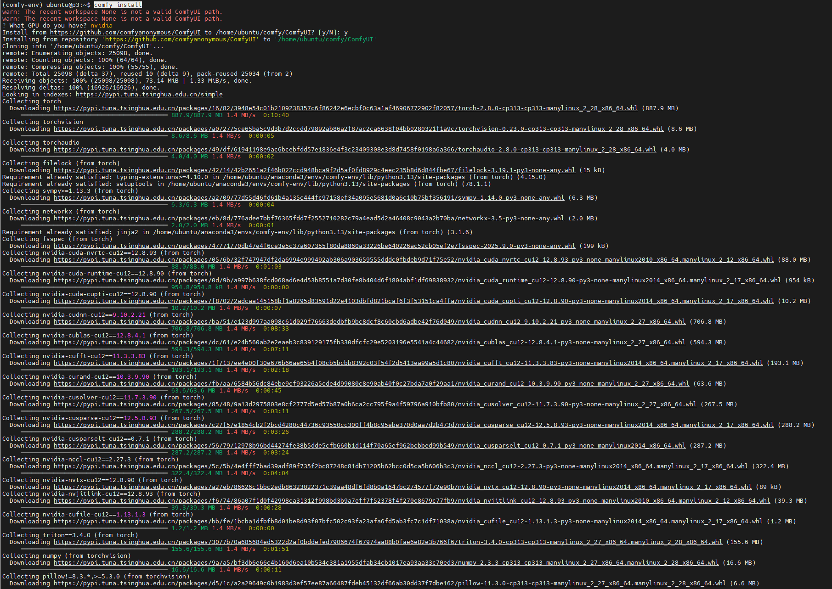
Task: Open the nvidia_cusparse_cu12 wheel URL
Action: [x=413, y=425]
